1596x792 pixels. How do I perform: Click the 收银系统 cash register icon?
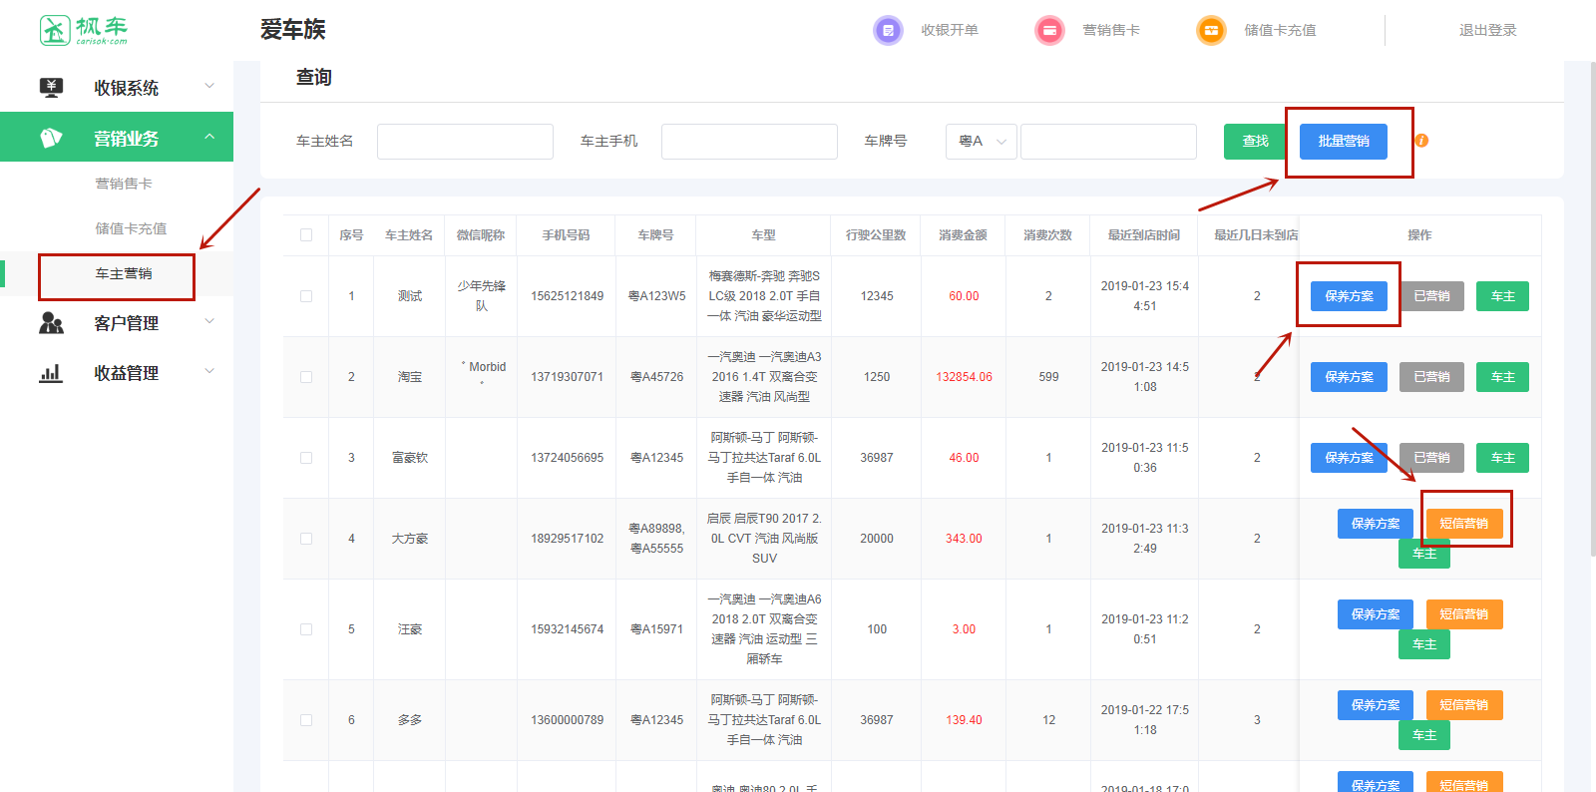[51, 88]
